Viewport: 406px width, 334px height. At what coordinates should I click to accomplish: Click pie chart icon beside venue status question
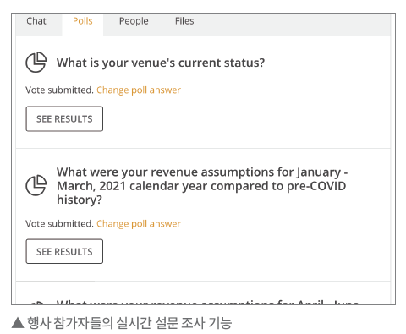tap(36, 63)
